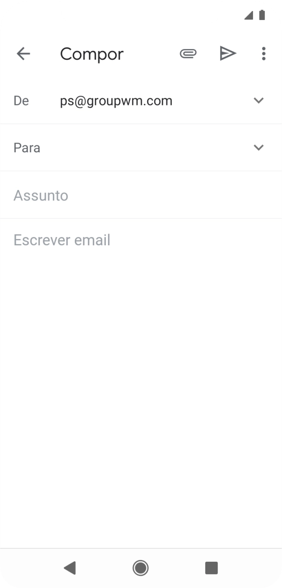Tap the Compor screen title

tap(91, 54)
